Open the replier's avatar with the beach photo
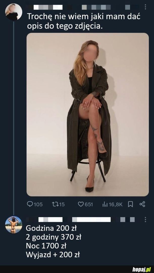The height and width of the screenshot is (273, 154). (14, 224)
